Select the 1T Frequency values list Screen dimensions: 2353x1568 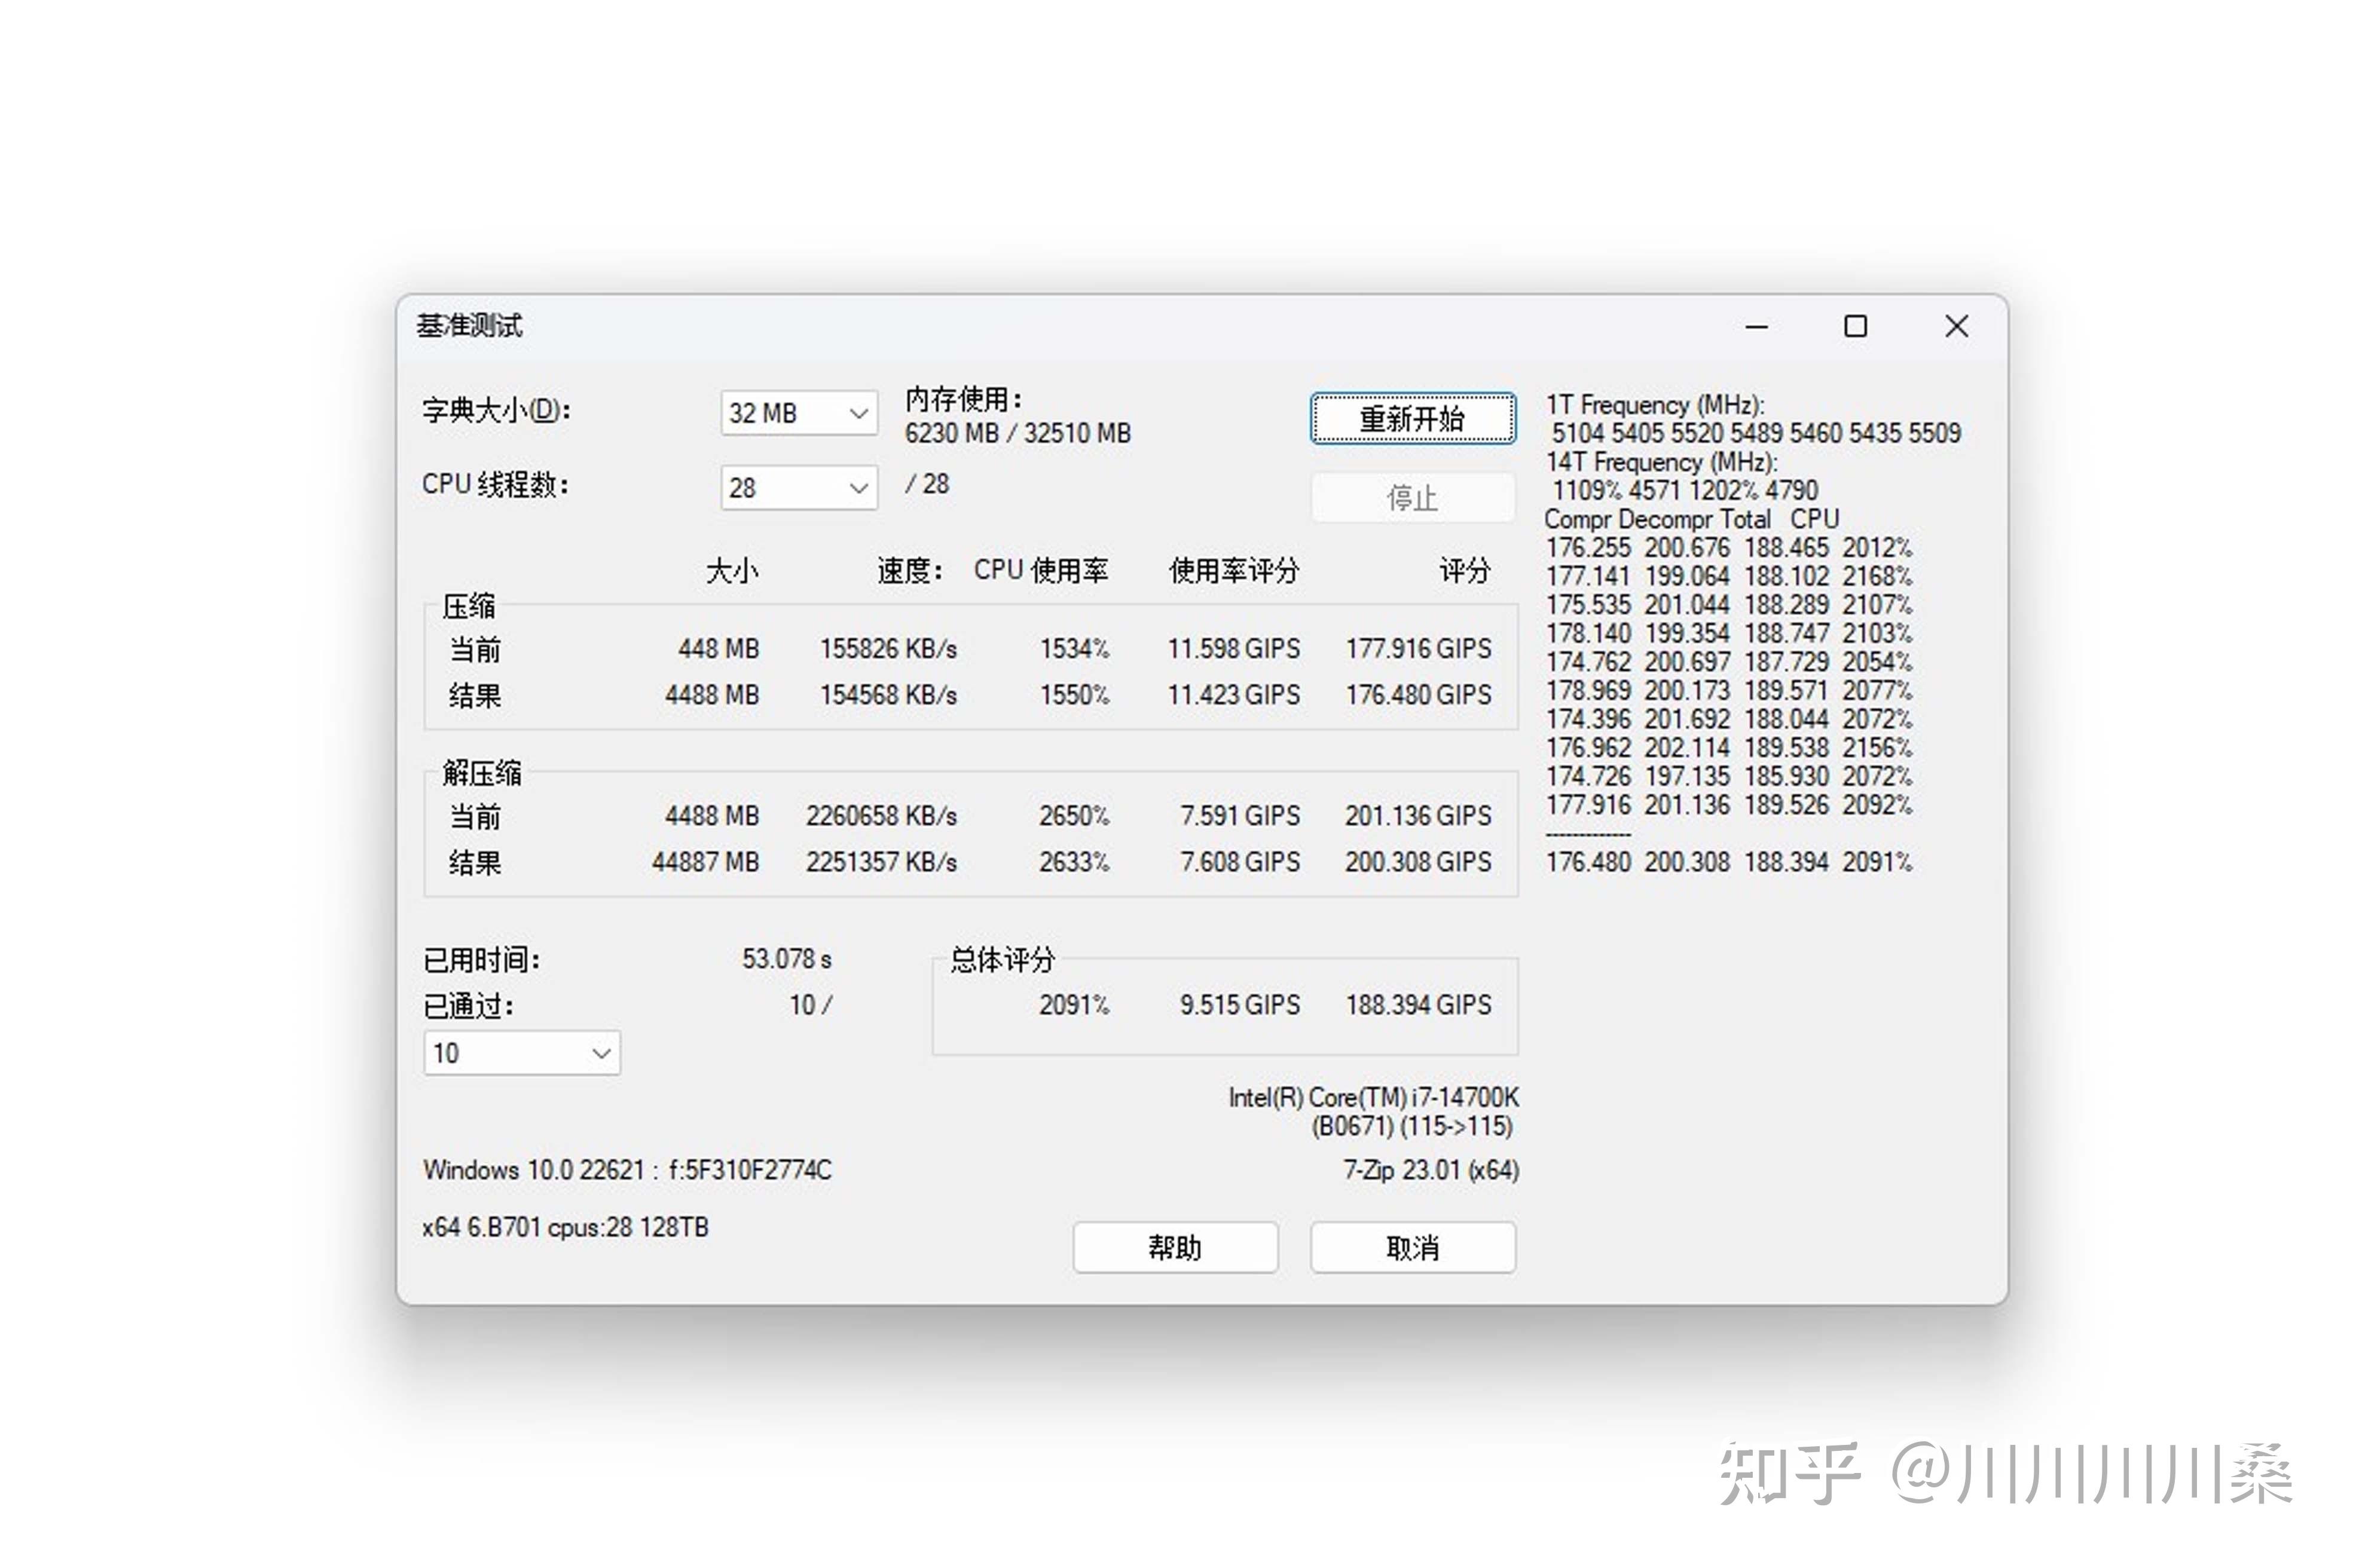click(1755, 433)
